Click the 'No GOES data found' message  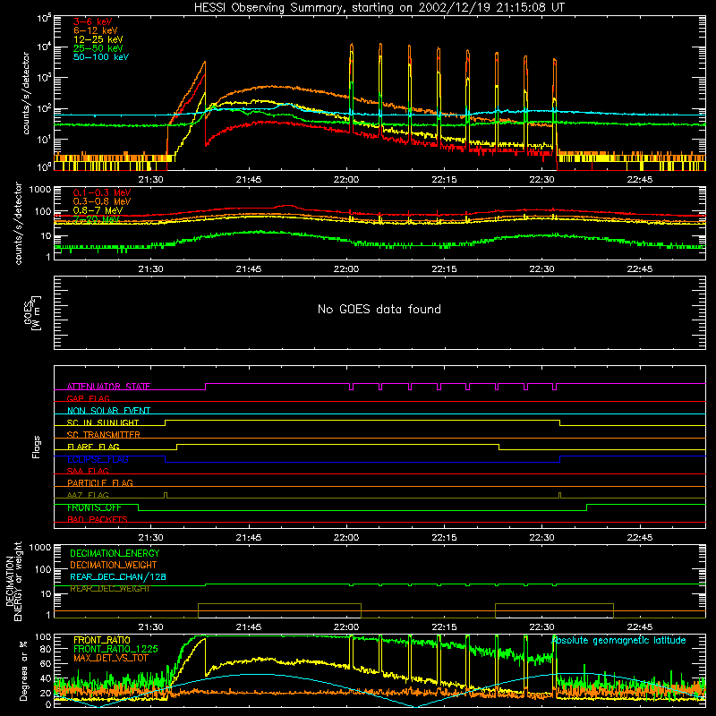tap(379, 309)
